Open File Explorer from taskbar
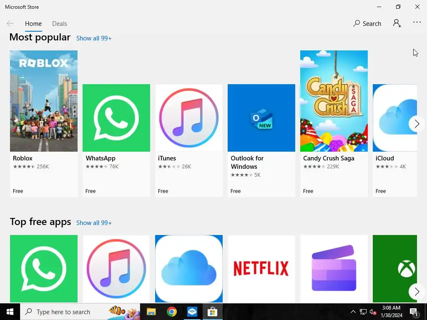This screenshot has width=427, height=320. coord(151,312)
